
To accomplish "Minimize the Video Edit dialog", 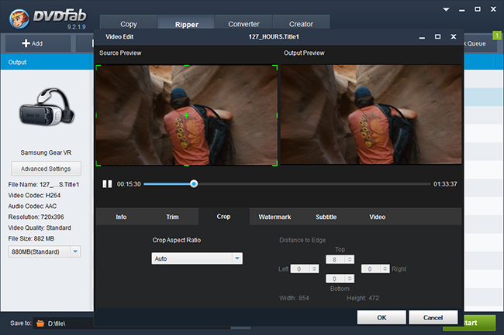I will 422,37.
